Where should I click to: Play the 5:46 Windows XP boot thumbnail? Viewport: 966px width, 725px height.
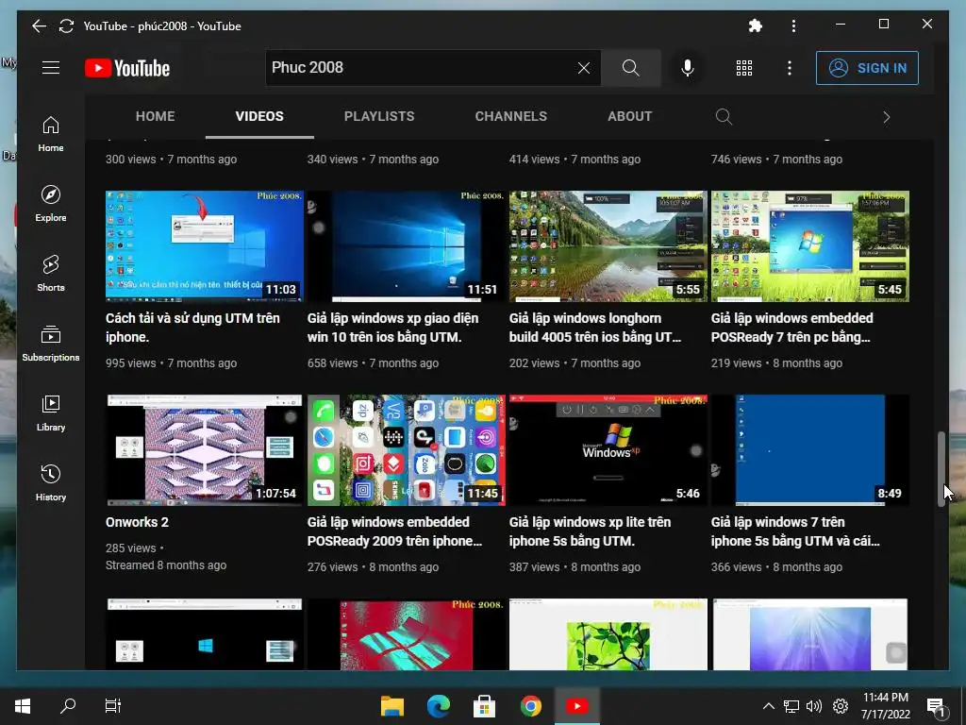[x=608, y=450]
